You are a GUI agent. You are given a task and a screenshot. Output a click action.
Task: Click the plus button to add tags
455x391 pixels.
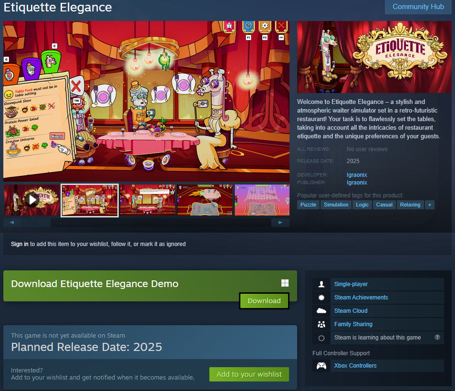click(x=429, y=205)
